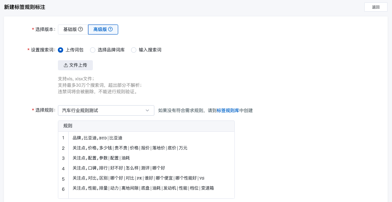Click the 文件上传 button label
This screenshot has width=392, height=202.
click(x=78, y=65)
